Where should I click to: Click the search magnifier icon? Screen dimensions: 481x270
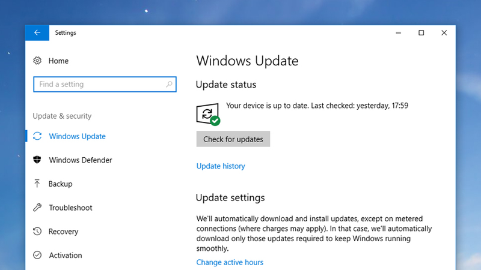(169, 84)
